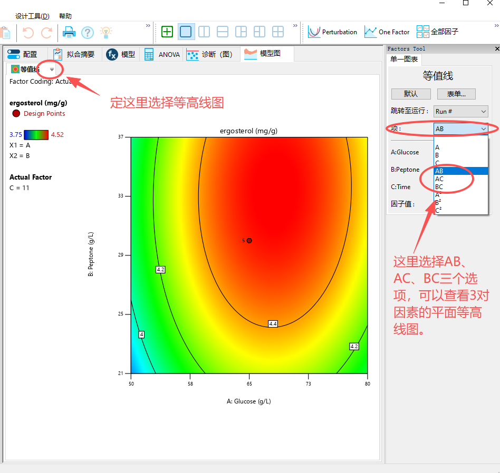The image size is (500, 473).
Task: Click the design point on the contour plot
Action: (249, 240)
